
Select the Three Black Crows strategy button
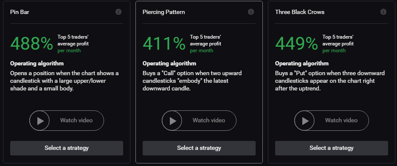[x=332, y=148]
